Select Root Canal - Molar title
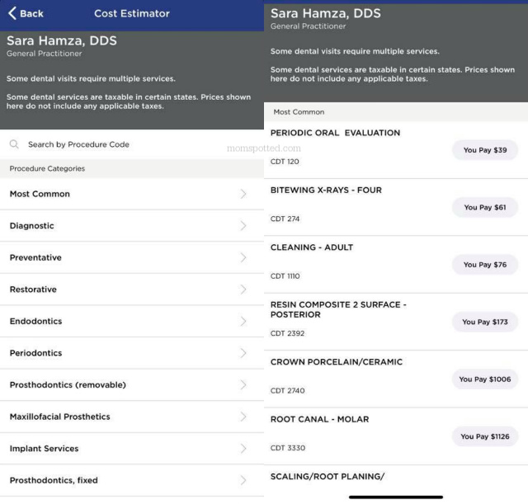 point(319,419)
